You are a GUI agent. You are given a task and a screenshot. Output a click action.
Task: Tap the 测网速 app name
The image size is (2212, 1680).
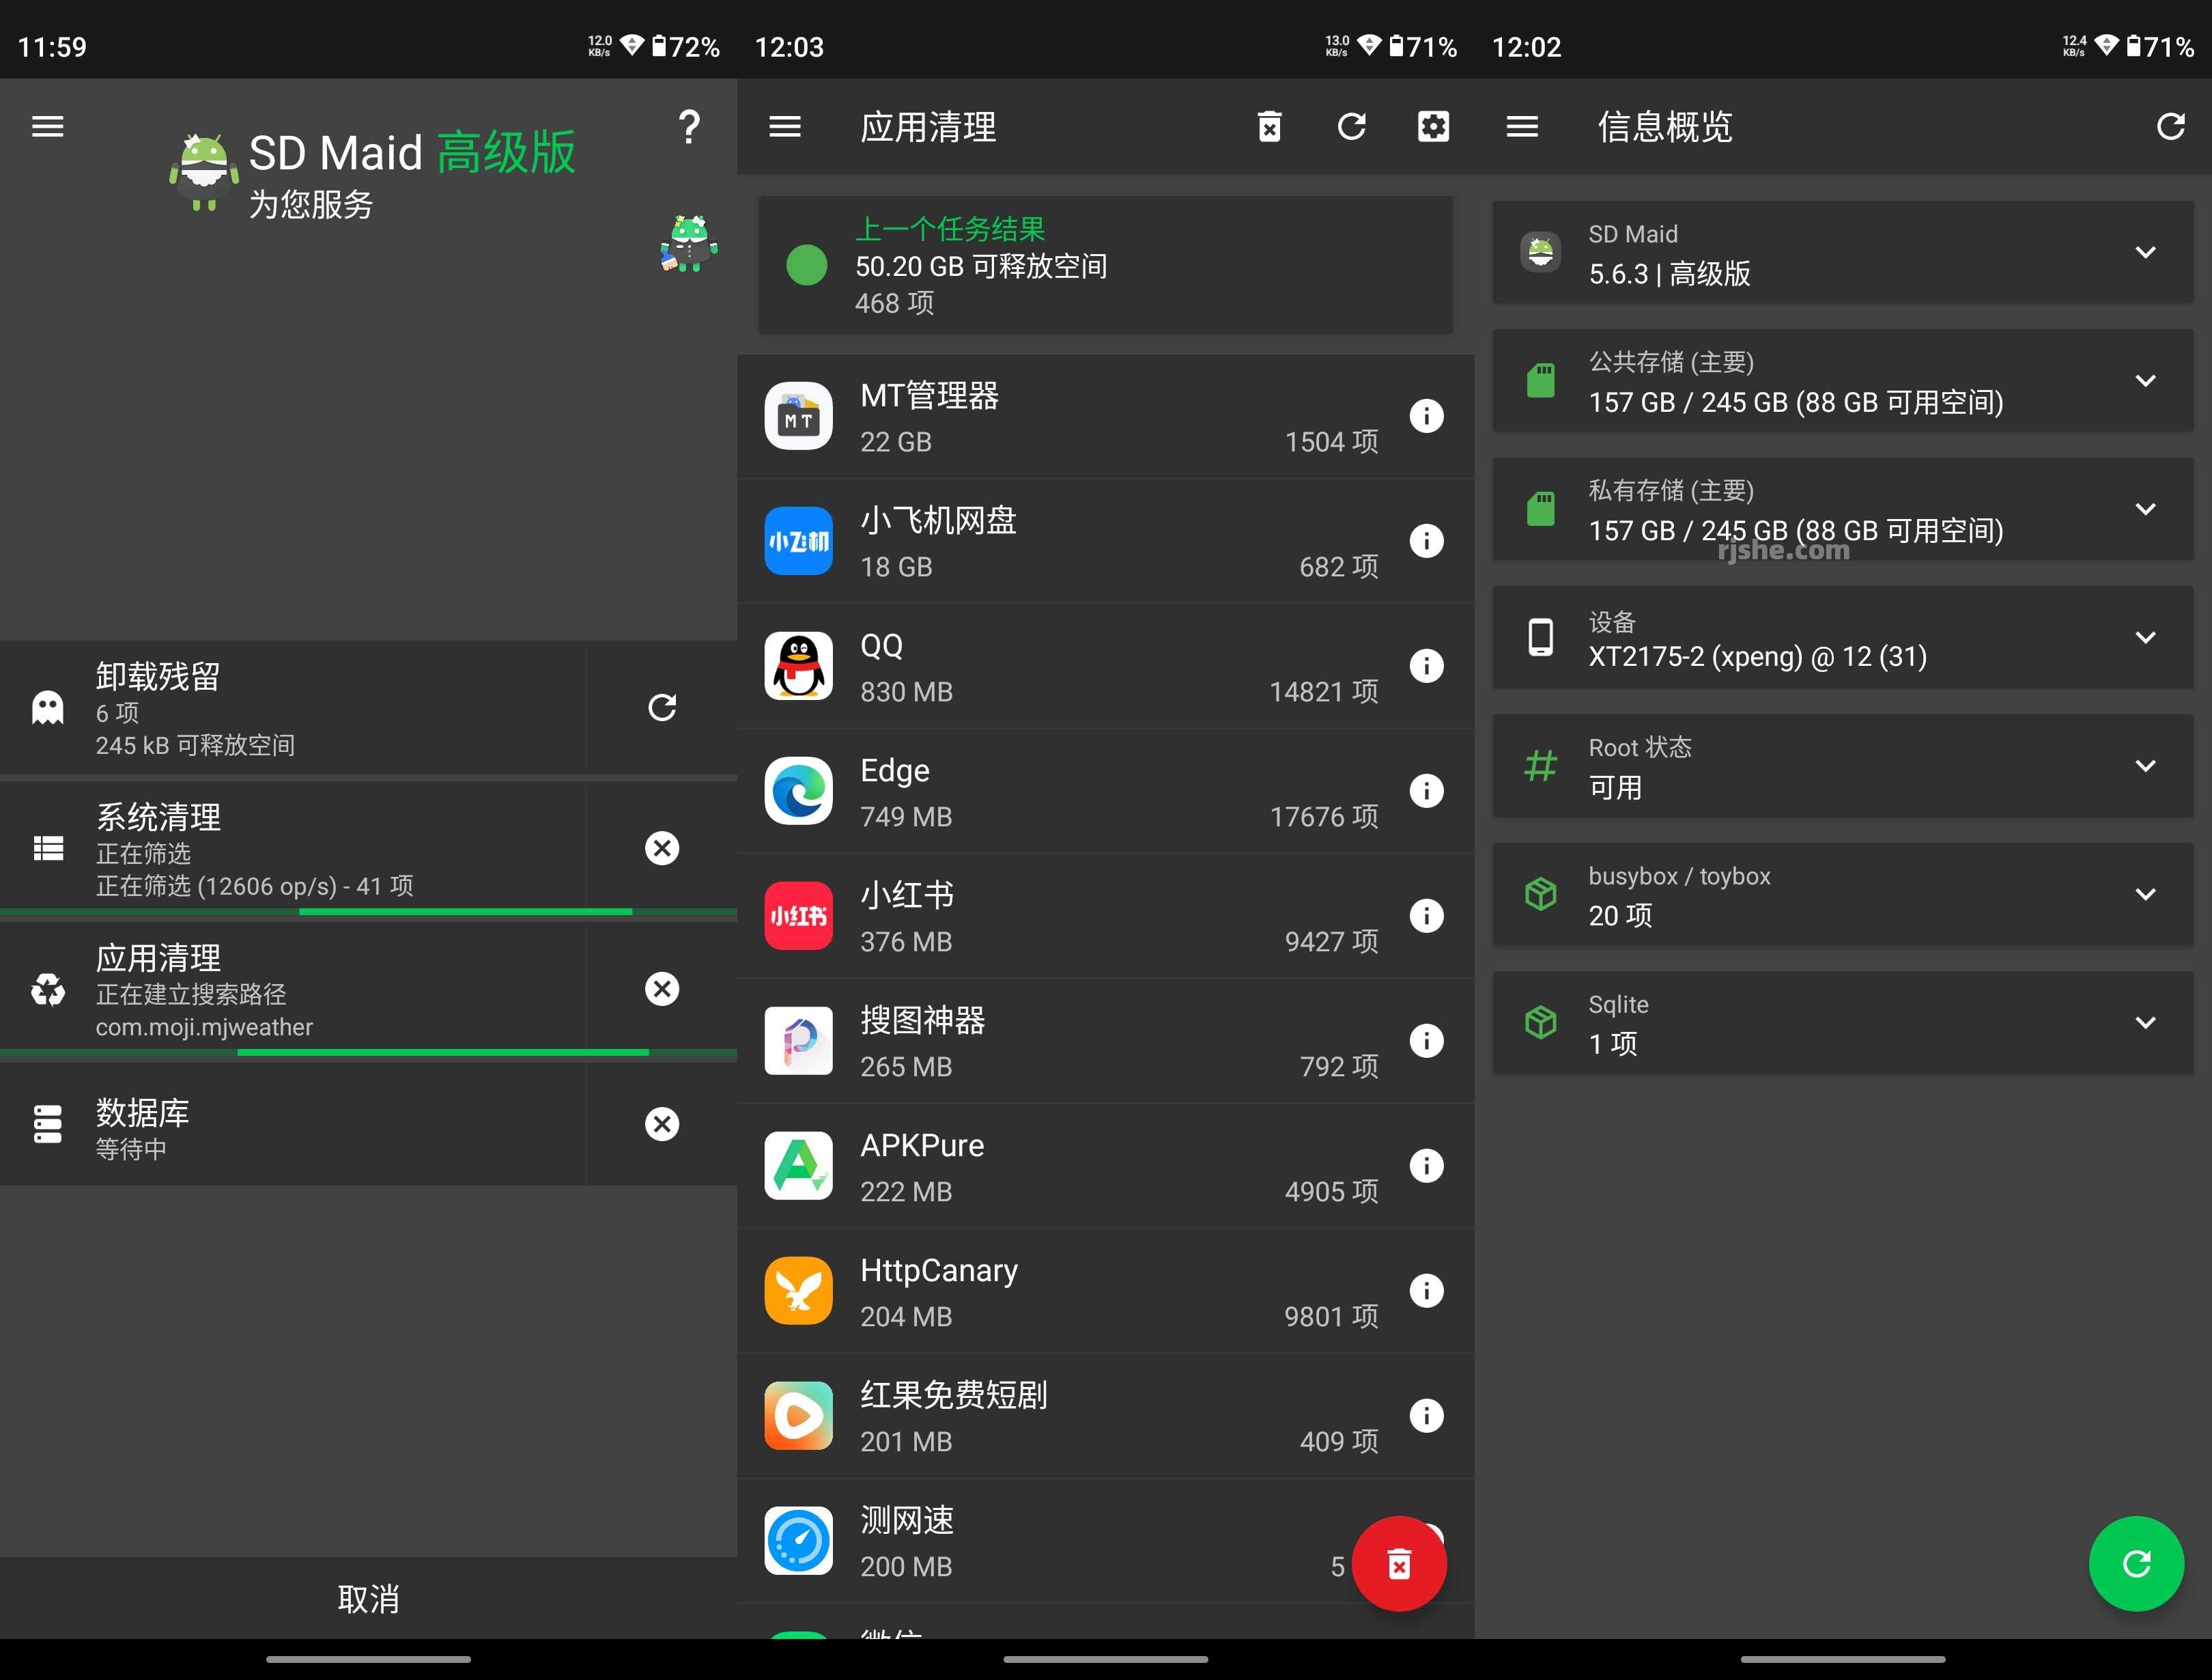coord(907,1521)
